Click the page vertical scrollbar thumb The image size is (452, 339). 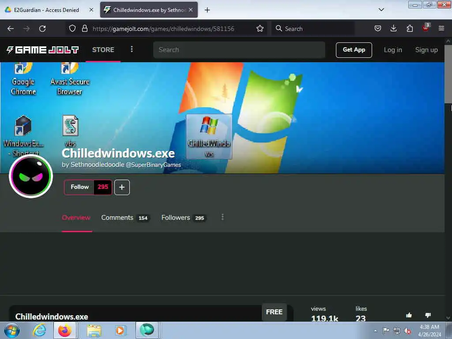(448, 74)
